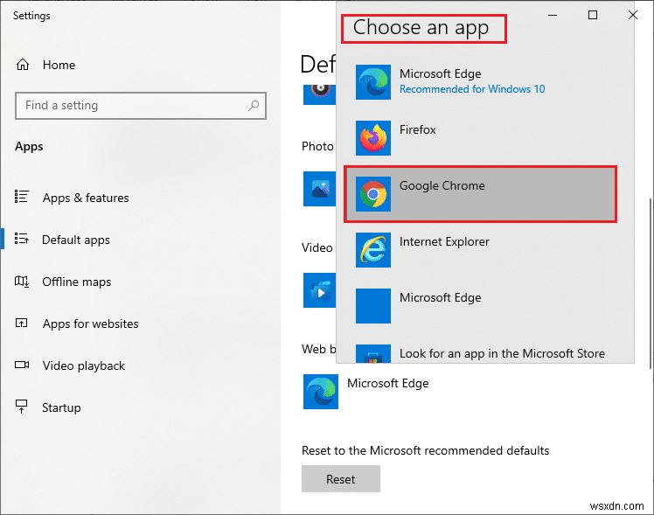Click the music player app icon
This screenshot has width=654, height=515.
click(319, 94)
